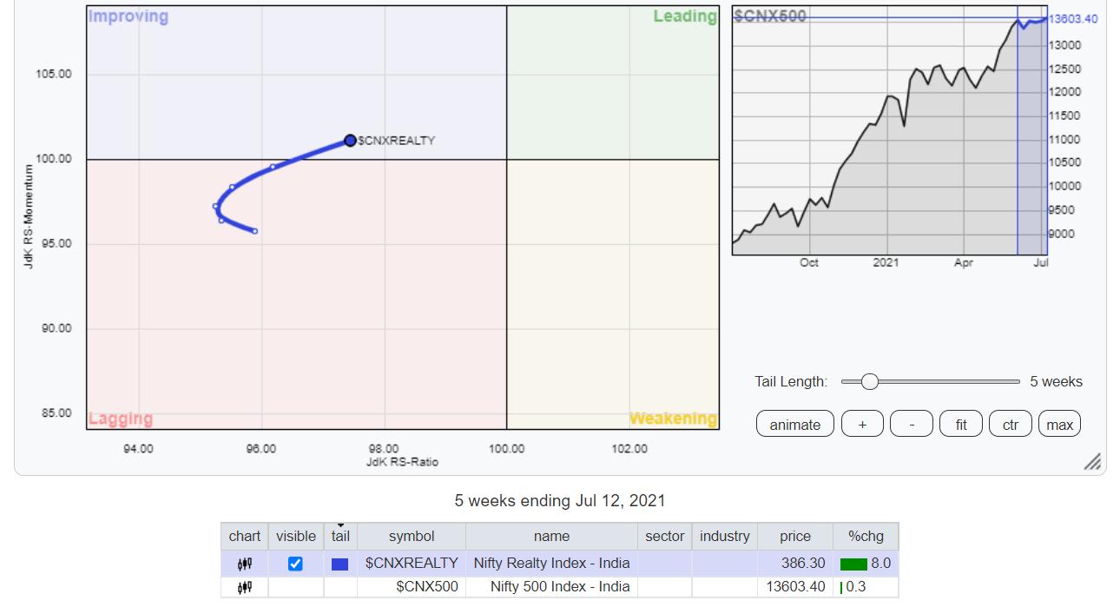Screen dimensions: 1120x607
Task: Click the $CNXREALTY head point on graph
Action: (350, 141)
